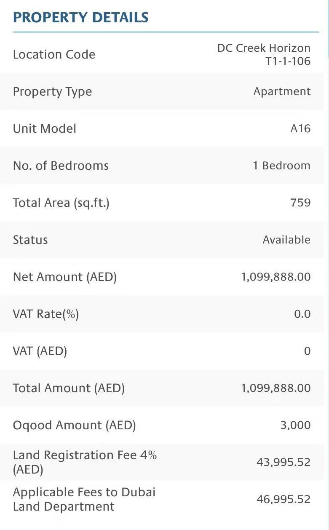Click the Available status value
This screenshot has width=329, height=530.
286,240
